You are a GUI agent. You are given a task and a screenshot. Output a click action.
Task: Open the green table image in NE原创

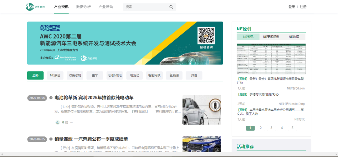(x=271, y=59)
